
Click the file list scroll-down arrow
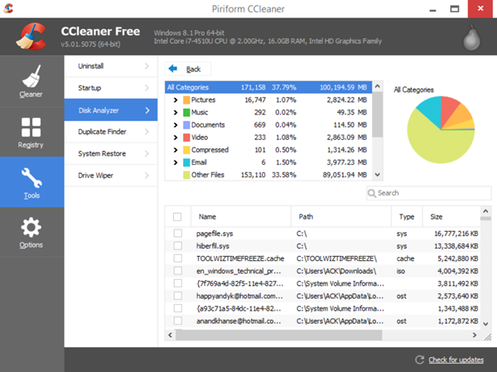pos(485,324)
